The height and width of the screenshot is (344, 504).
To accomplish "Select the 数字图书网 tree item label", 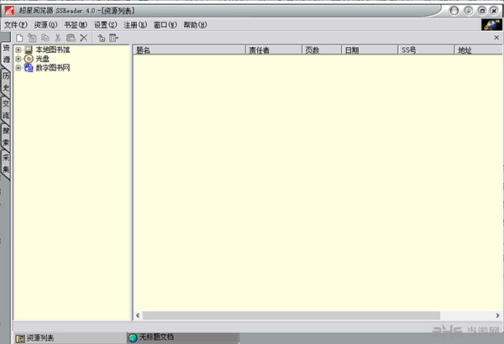I will [x=52, y=67].
